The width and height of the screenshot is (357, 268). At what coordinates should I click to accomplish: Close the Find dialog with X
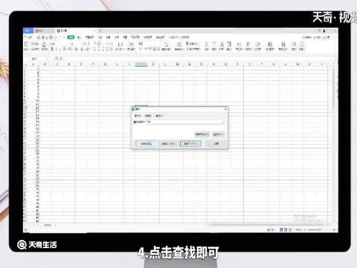coord(225,109)
